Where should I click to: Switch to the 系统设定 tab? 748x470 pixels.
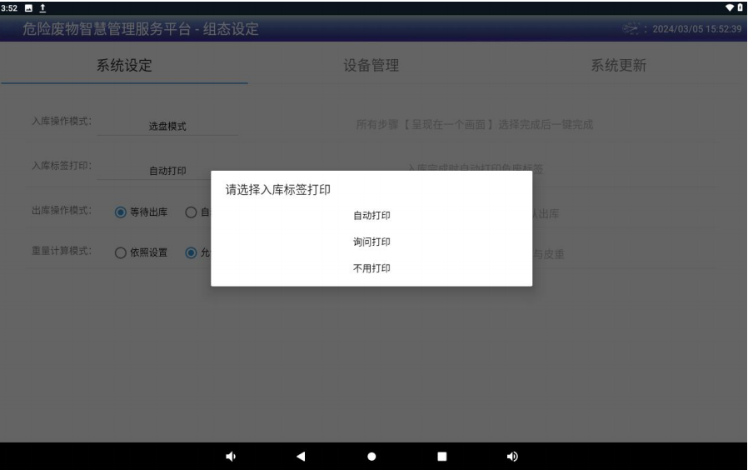click(125, 67)
